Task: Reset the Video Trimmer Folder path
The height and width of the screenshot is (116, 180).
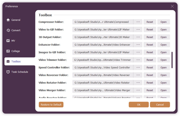Action: (150, 60)
